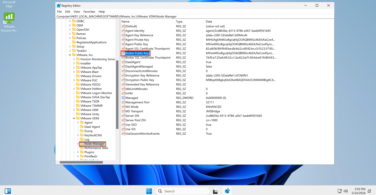Open the VMware Horizon Performance desktop shortcut
Image resolution: width=376 pixels, height=195 pixels.
(9, 22)
